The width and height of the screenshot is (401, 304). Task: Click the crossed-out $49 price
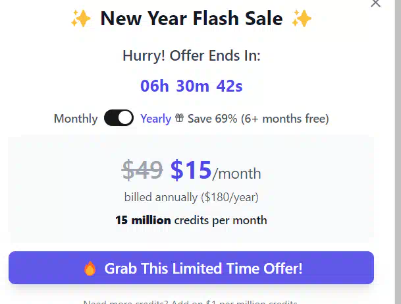[x=142, y=171]
